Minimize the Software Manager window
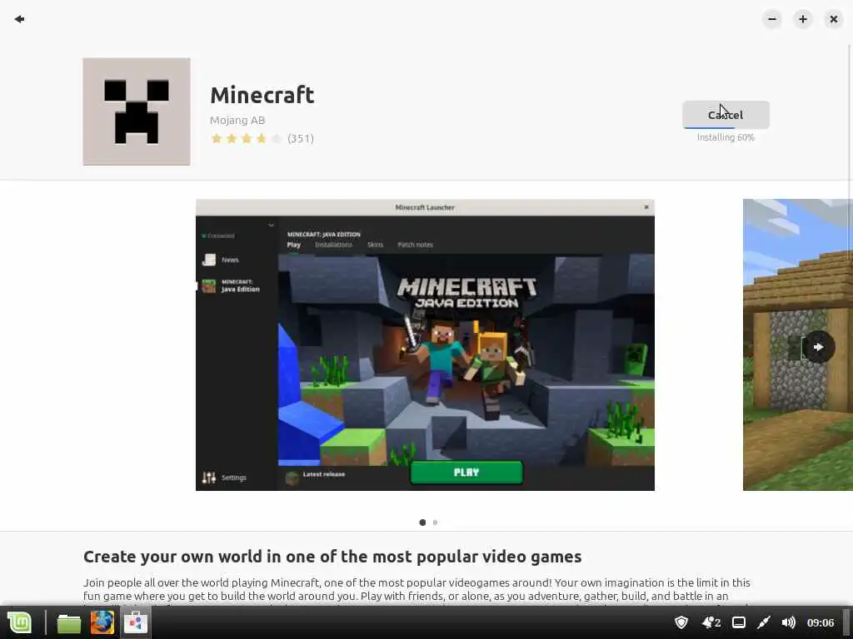Image resolution: width=853 pixels, height=639 pixels. [x=772, y=19]
